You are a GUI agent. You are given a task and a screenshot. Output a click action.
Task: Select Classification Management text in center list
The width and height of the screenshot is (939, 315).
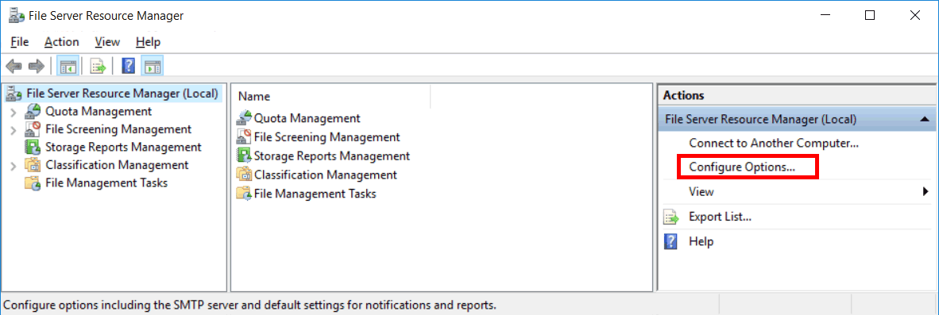[x=326, y=175]
